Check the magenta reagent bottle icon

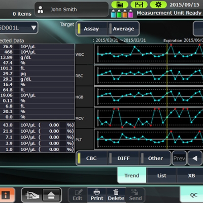point(130,14)
